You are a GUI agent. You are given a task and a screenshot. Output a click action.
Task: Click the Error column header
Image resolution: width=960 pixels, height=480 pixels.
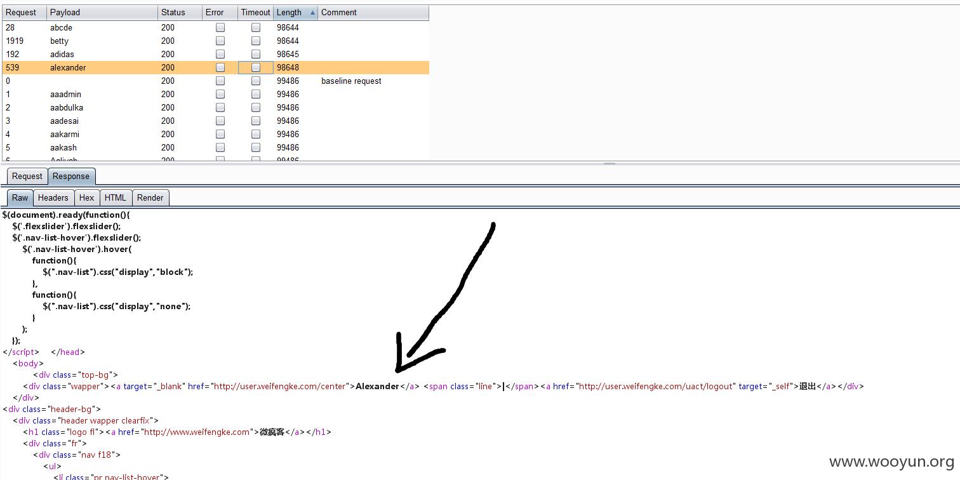tap(220, 12)
